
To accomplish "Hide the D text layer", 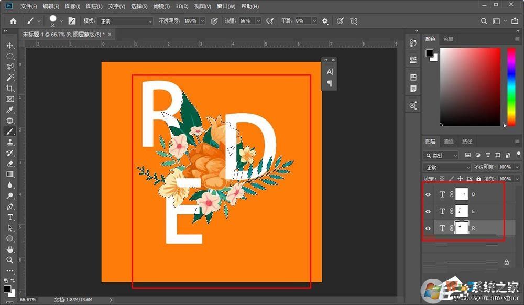I will 428,194.
